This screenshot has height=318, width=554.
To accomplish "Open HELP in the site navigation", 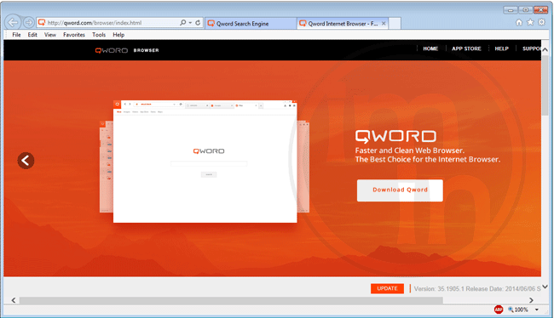I will [502, 48].
